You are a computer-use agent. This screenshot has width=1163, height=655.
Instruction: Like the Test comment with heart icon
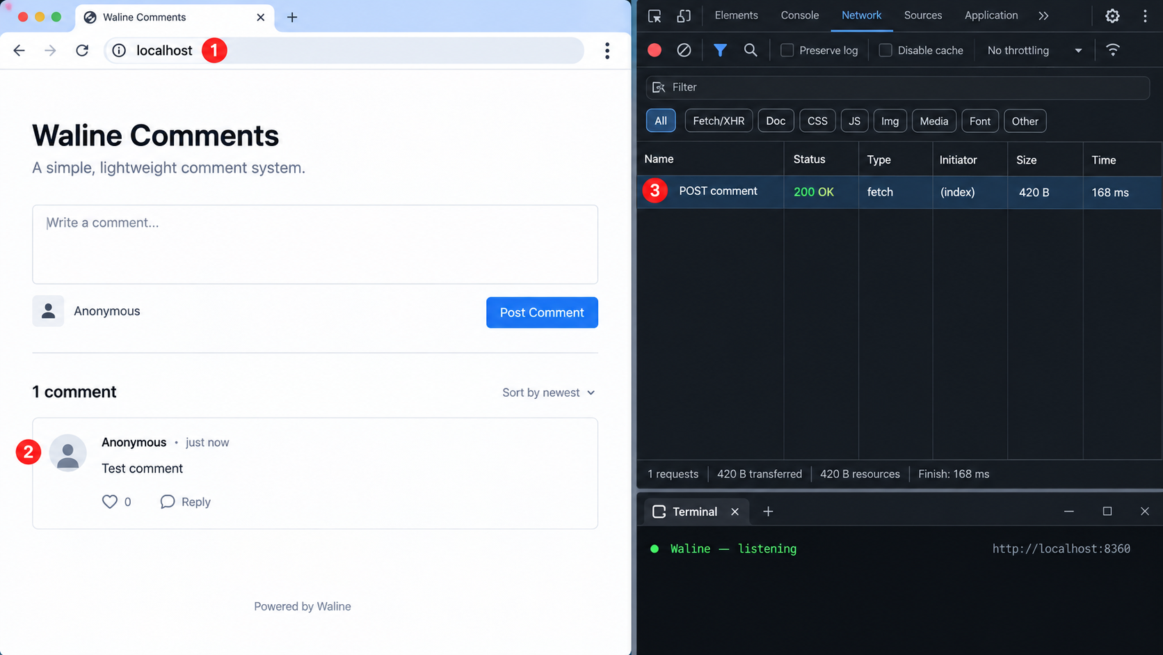coord(110,502)
